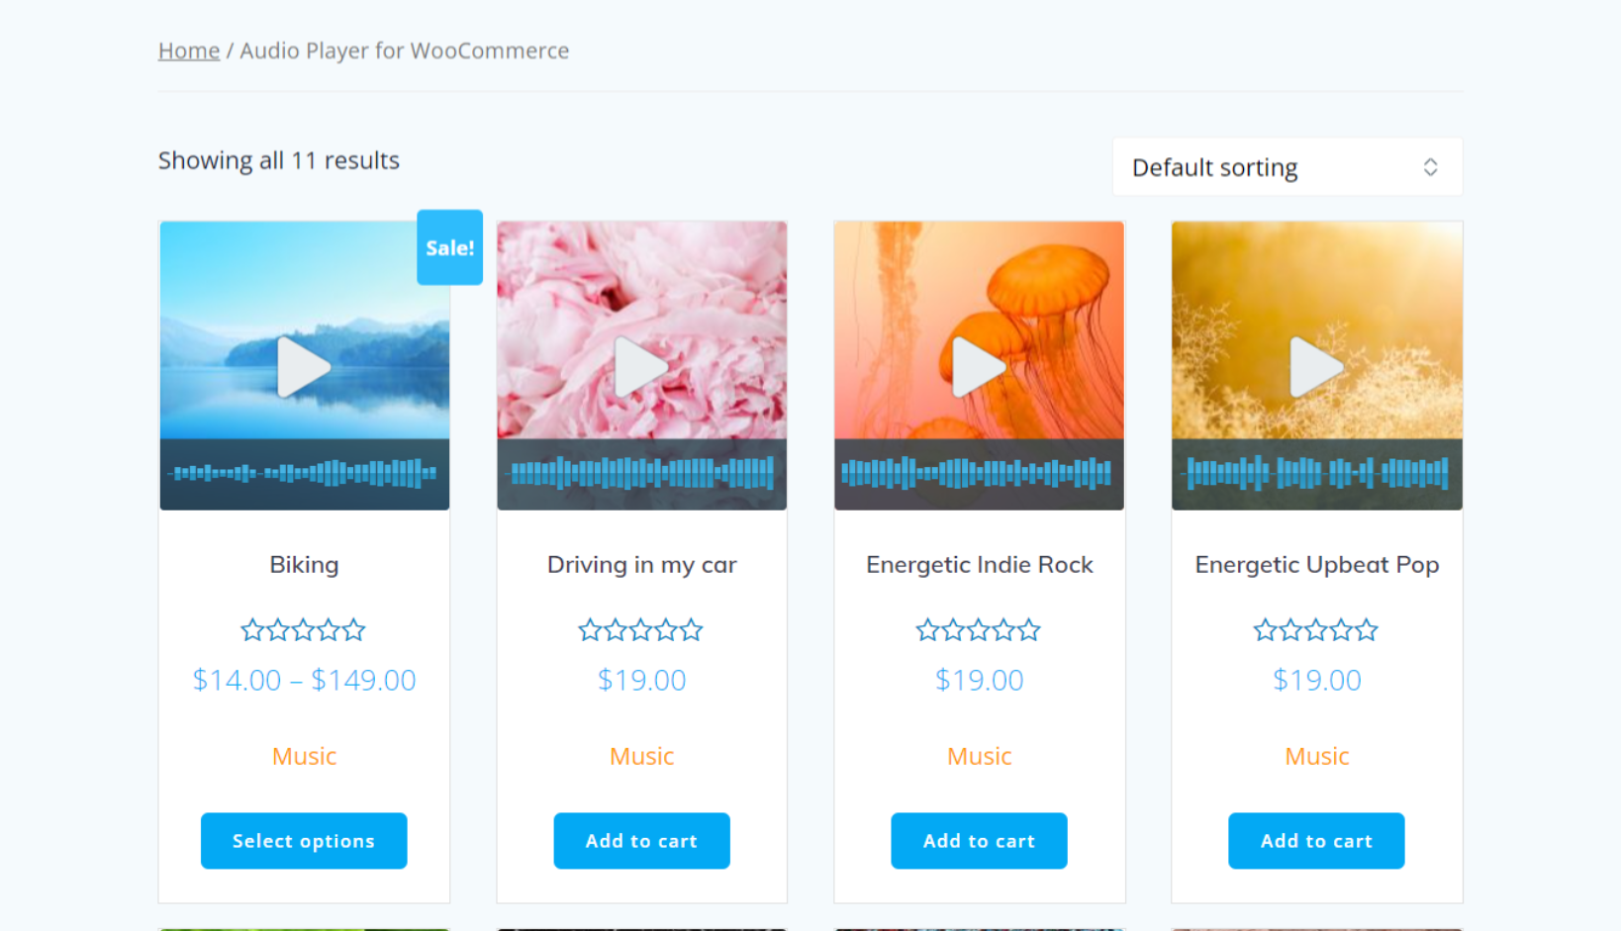Play the Biking audio preview

pos(304,367)
